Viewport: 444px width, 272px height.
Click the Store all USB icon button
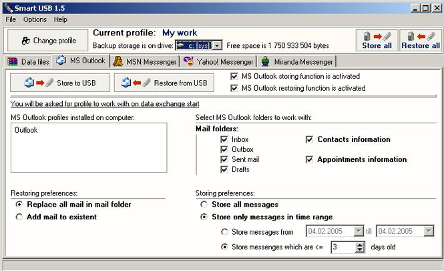click(377, 41)
